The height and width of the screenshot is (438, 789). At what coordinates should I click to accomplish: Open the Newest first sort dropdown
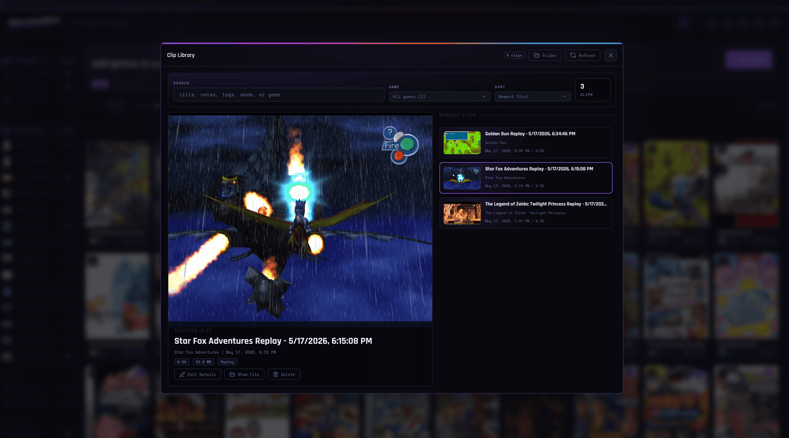click(x=532, y=97)
